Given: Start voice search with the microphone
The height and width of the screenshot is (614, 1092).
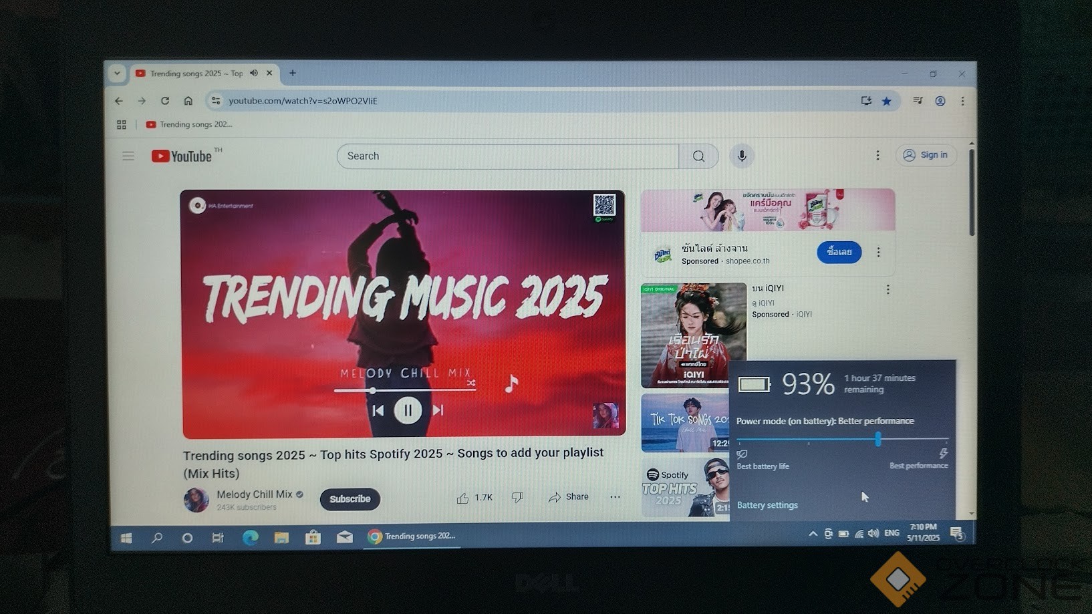Looking at the screenshot, I should 742,156.
